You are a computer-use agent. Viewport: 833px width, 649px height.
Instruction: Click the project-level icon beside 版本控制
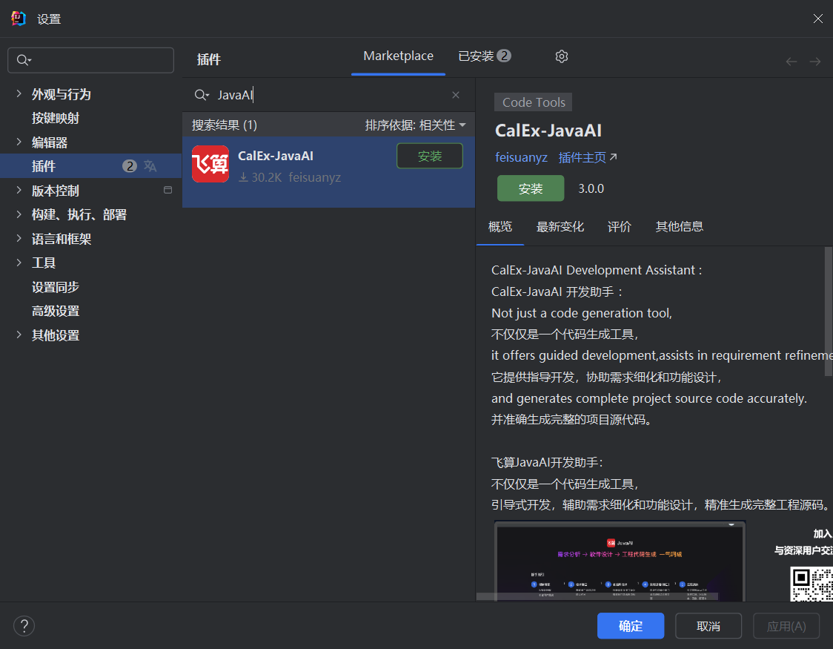(168, 190)
